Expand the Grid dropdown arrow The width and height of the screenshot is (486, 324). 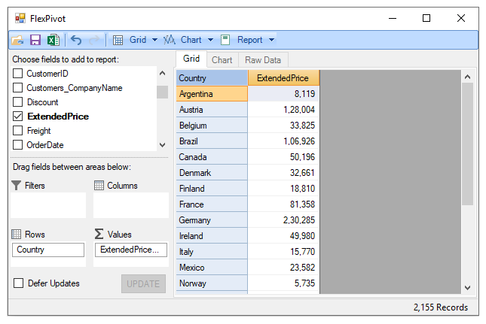click(x=154, y=40)
